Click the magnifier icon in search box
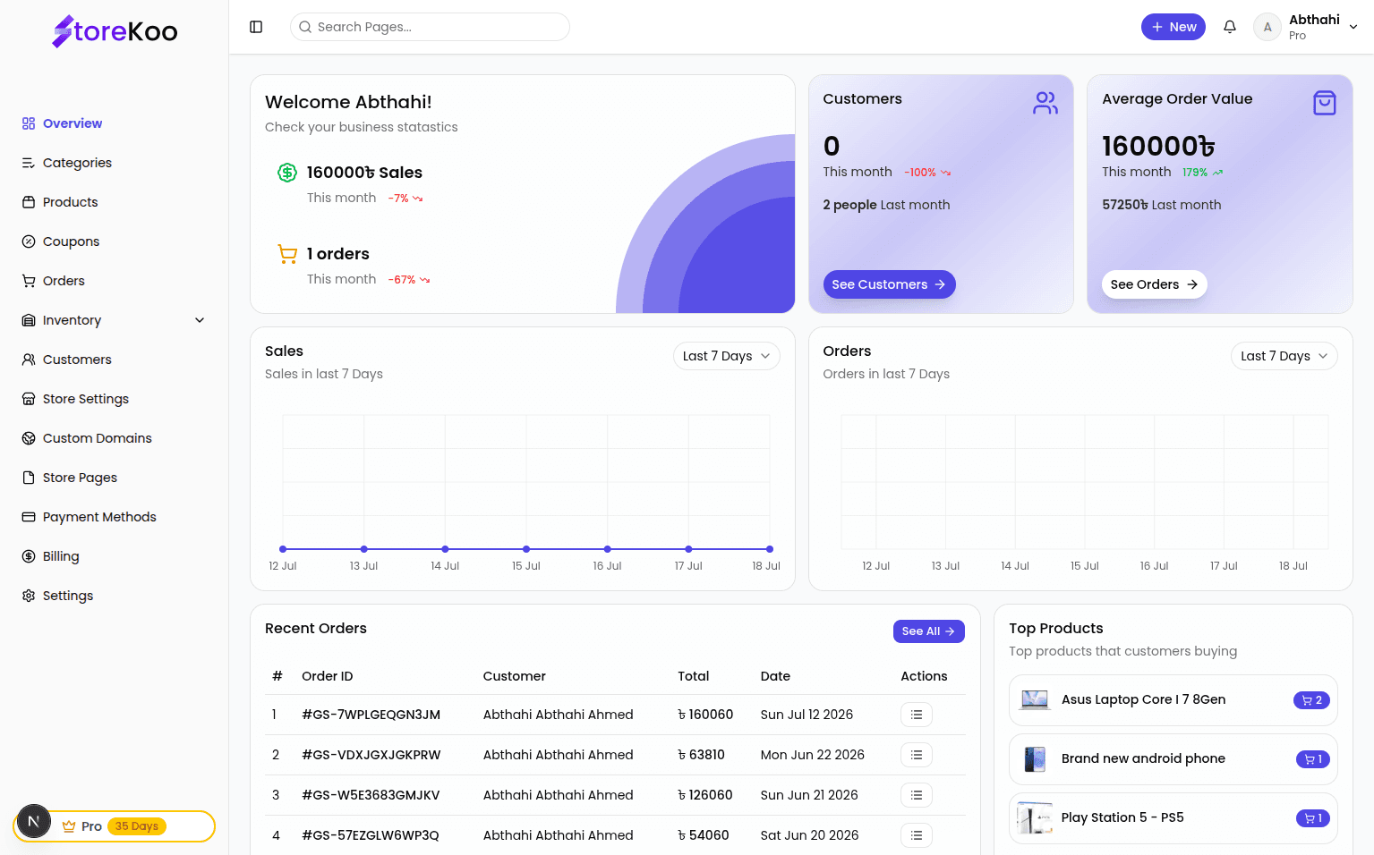This screenshot has width=1374, height=855. pos(305,27)
